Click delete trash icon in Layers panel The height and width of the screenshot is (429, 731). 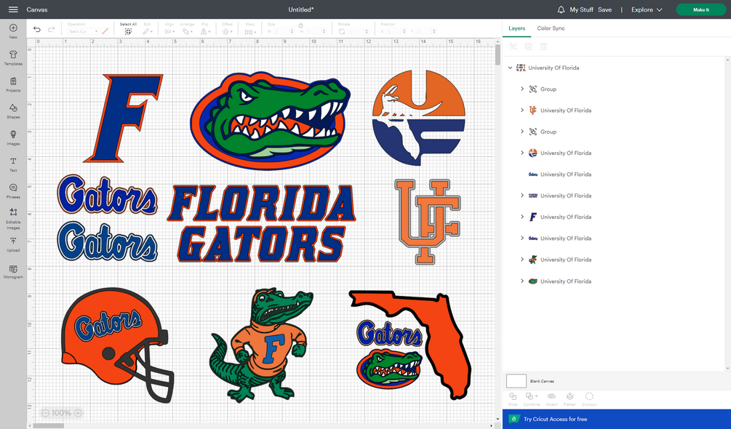[543, 47]
